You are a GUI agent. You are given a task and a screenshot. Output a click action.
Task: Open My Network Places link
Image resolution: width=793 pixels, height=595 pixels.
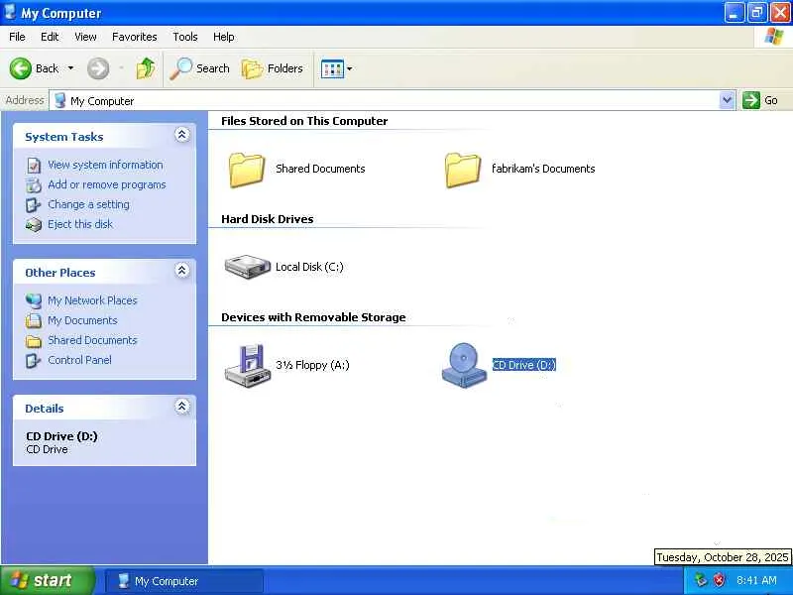[x=92, y=300]
